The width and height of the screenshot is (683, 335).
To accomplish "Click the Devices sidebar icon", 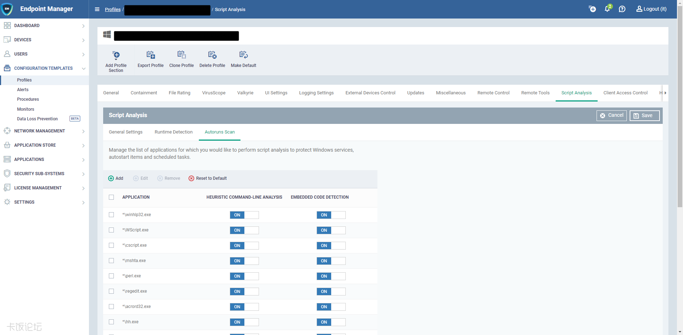I will point(7,40).
